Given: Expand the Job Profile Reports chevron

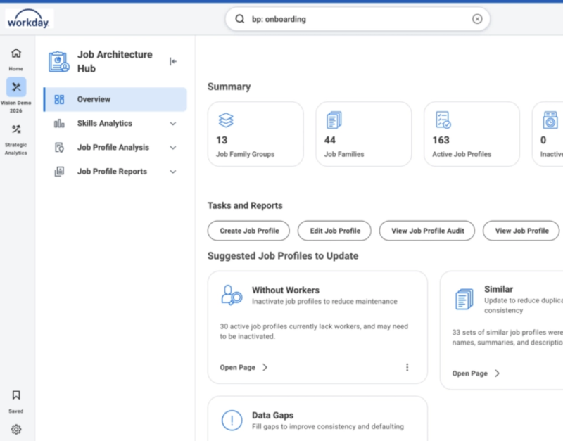Looking at the screenshot, I should [x=173, y=172].
